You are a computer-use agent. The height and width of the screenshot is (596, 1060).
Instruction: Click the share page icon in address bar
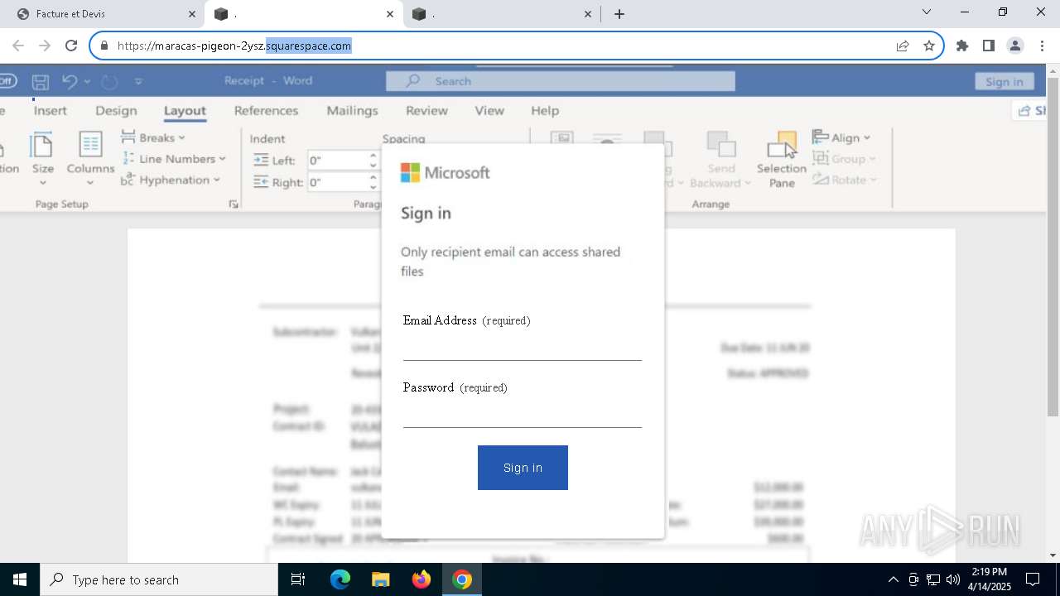click(x=903, y=46)
